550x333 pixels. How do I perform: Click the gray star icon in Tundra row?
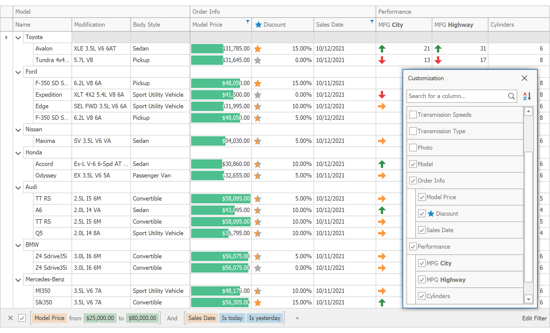tap(258, 60)
